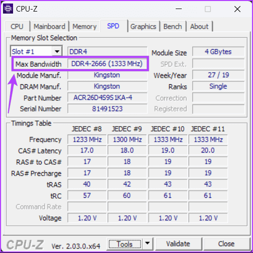Viewport: 253px width, 253px height.
Task: Click the Week/Year value 27 / 19
Action: (x=218, y=75)
